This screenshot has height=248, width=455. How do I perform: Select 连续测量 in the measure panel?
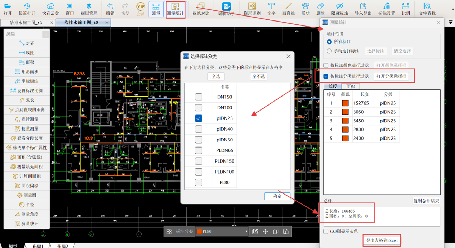(27, 119)
